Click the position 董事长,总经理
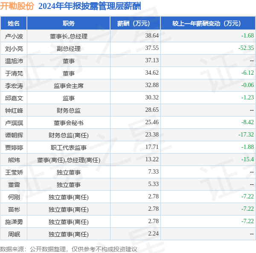Viewport: 256px width, 253px height. click(69, 36)
